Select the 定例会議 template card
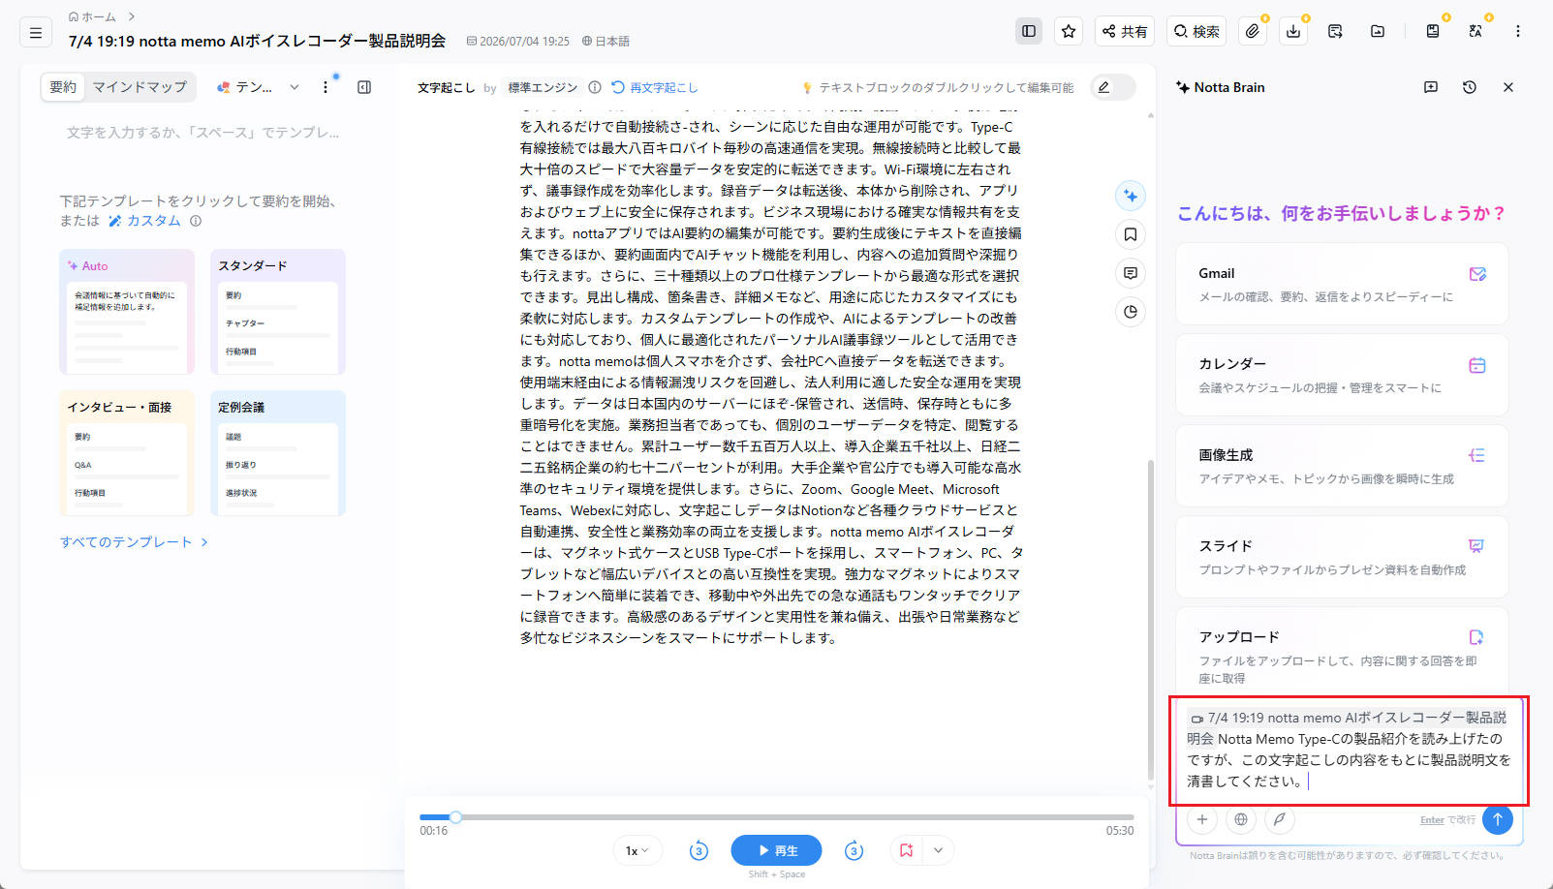This screenshot has width=1553, height=889. [x=278, y=453]
